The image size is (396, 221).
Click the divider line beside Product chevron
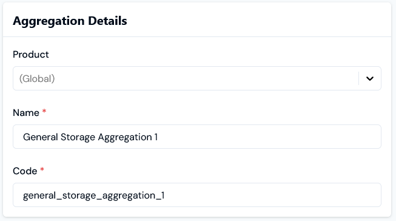[358, 78]
